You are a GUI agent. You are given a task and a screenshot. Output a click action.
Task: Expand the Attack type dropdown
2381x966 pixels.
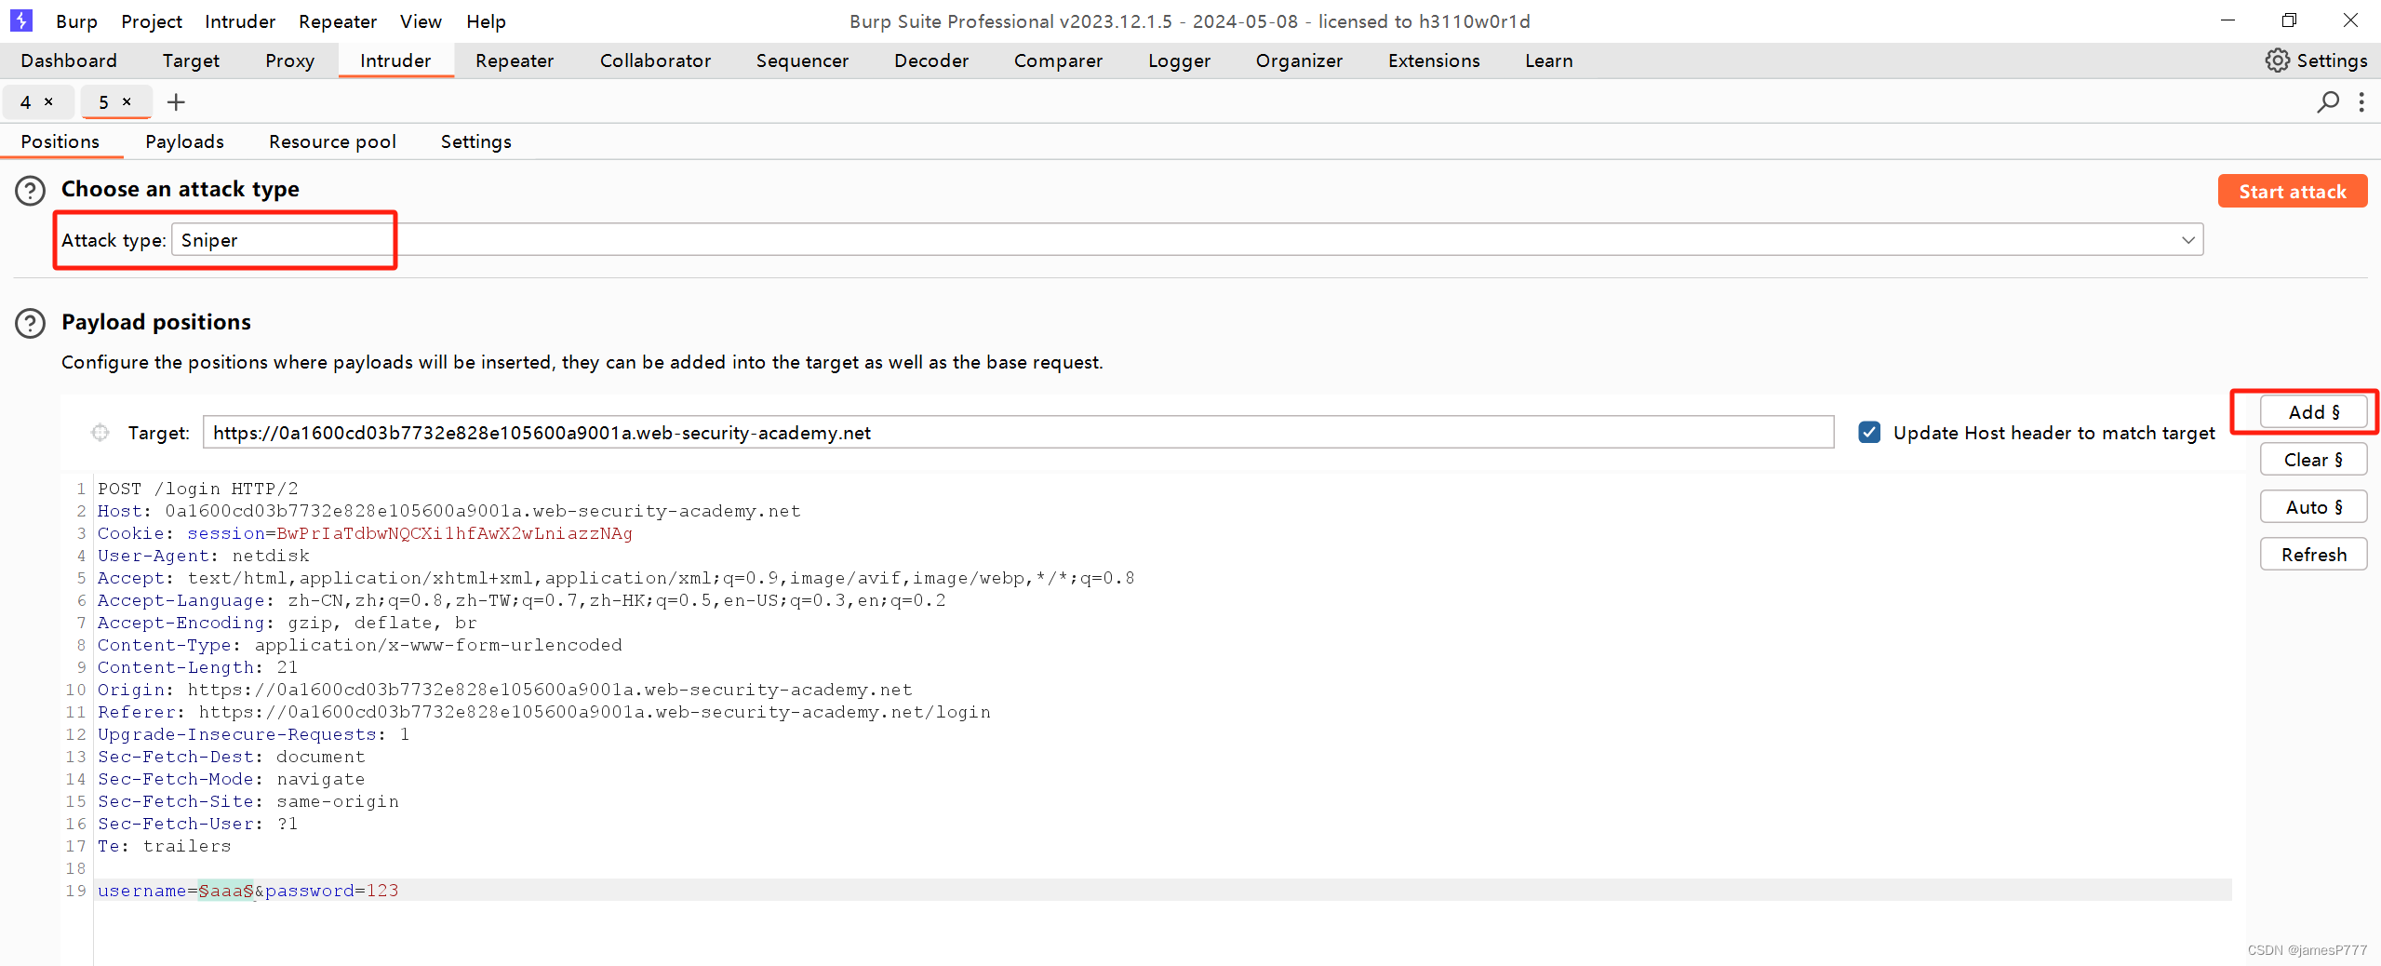[2188, 239]
